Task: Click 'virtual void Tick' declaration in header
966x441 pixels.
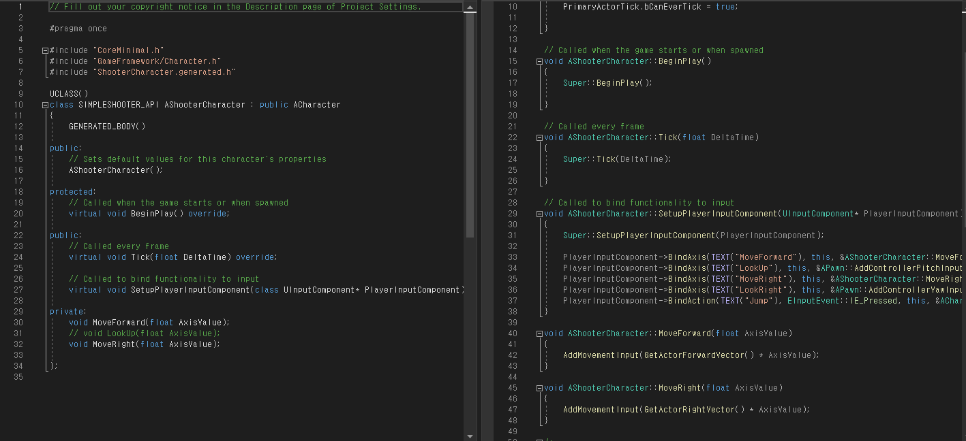Action: pyautogui.click(x=173, y=257)
